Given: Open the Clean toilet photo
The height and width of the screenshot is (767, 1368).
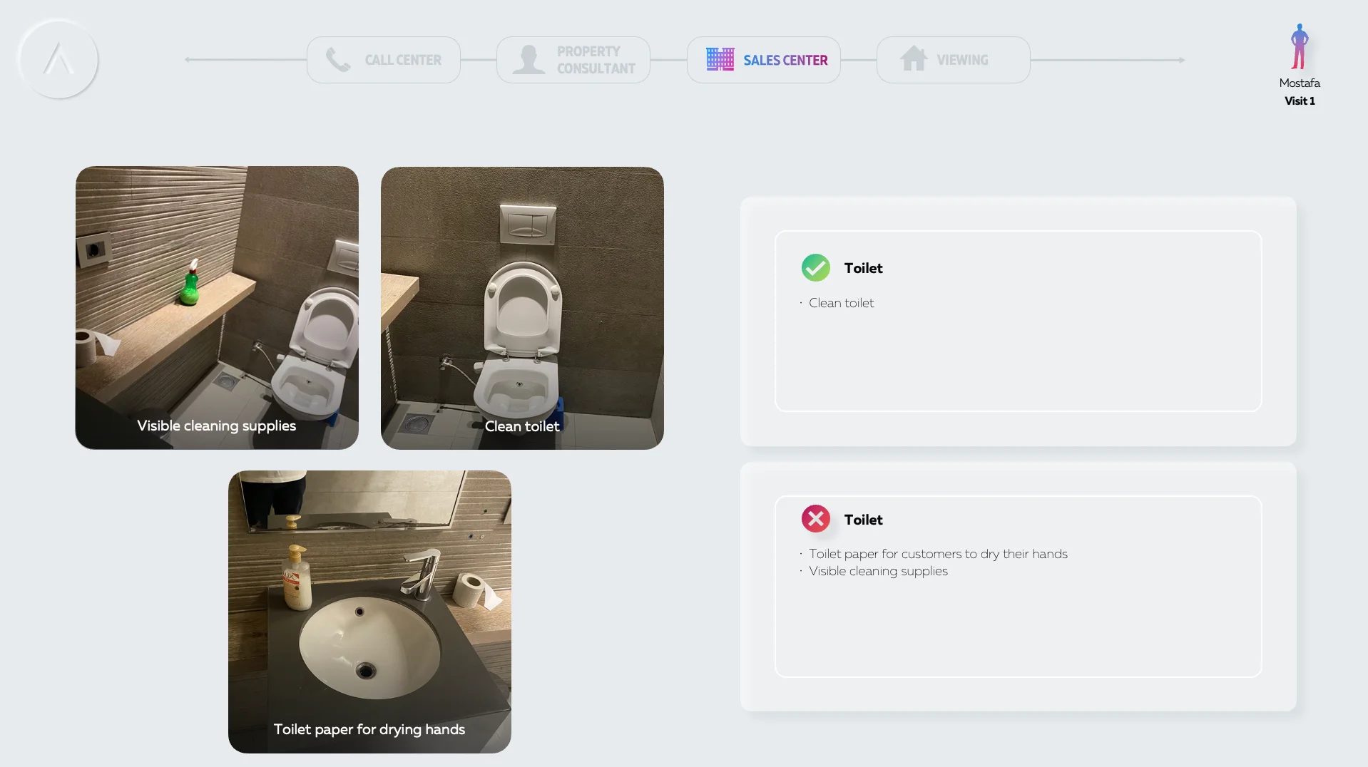Looking at the screenshot, I should click(x=522, y=308).
